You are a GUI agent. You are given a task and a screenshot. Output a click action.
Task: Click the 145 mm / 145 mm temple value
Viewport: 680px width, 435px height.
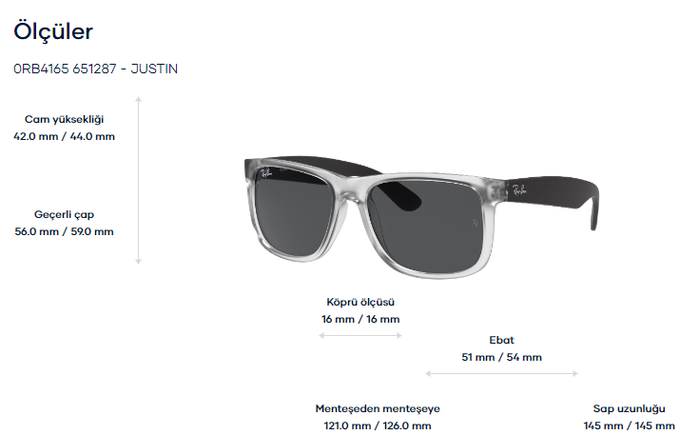[630, 425]
